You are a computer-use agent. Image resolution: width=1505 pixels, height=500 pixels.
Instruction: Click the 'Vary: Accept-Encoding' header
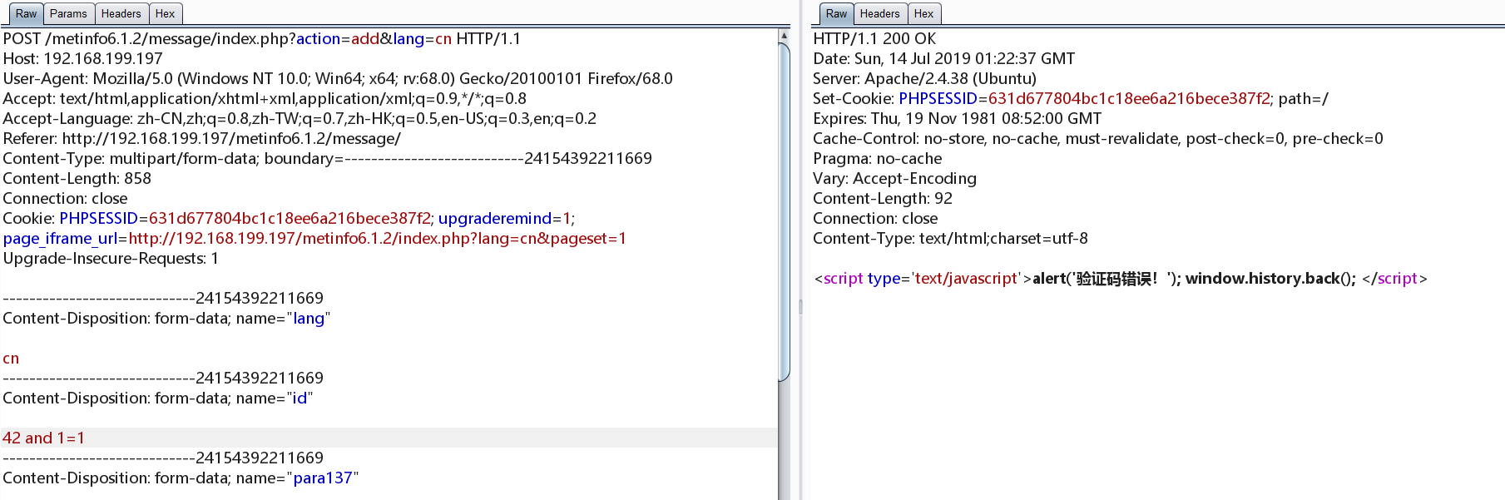coord(895,179)
